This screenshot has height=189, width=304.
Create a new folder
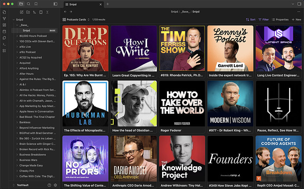click(28, 12)
